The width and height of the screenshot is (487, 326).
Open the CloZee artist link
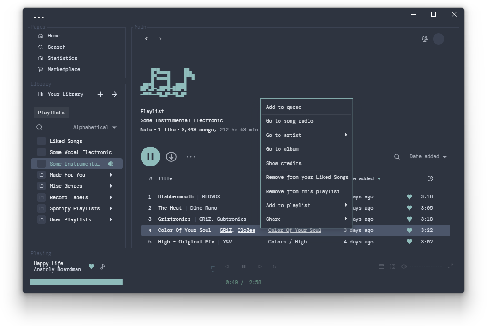pyautogui.click(x=246, y=231)
